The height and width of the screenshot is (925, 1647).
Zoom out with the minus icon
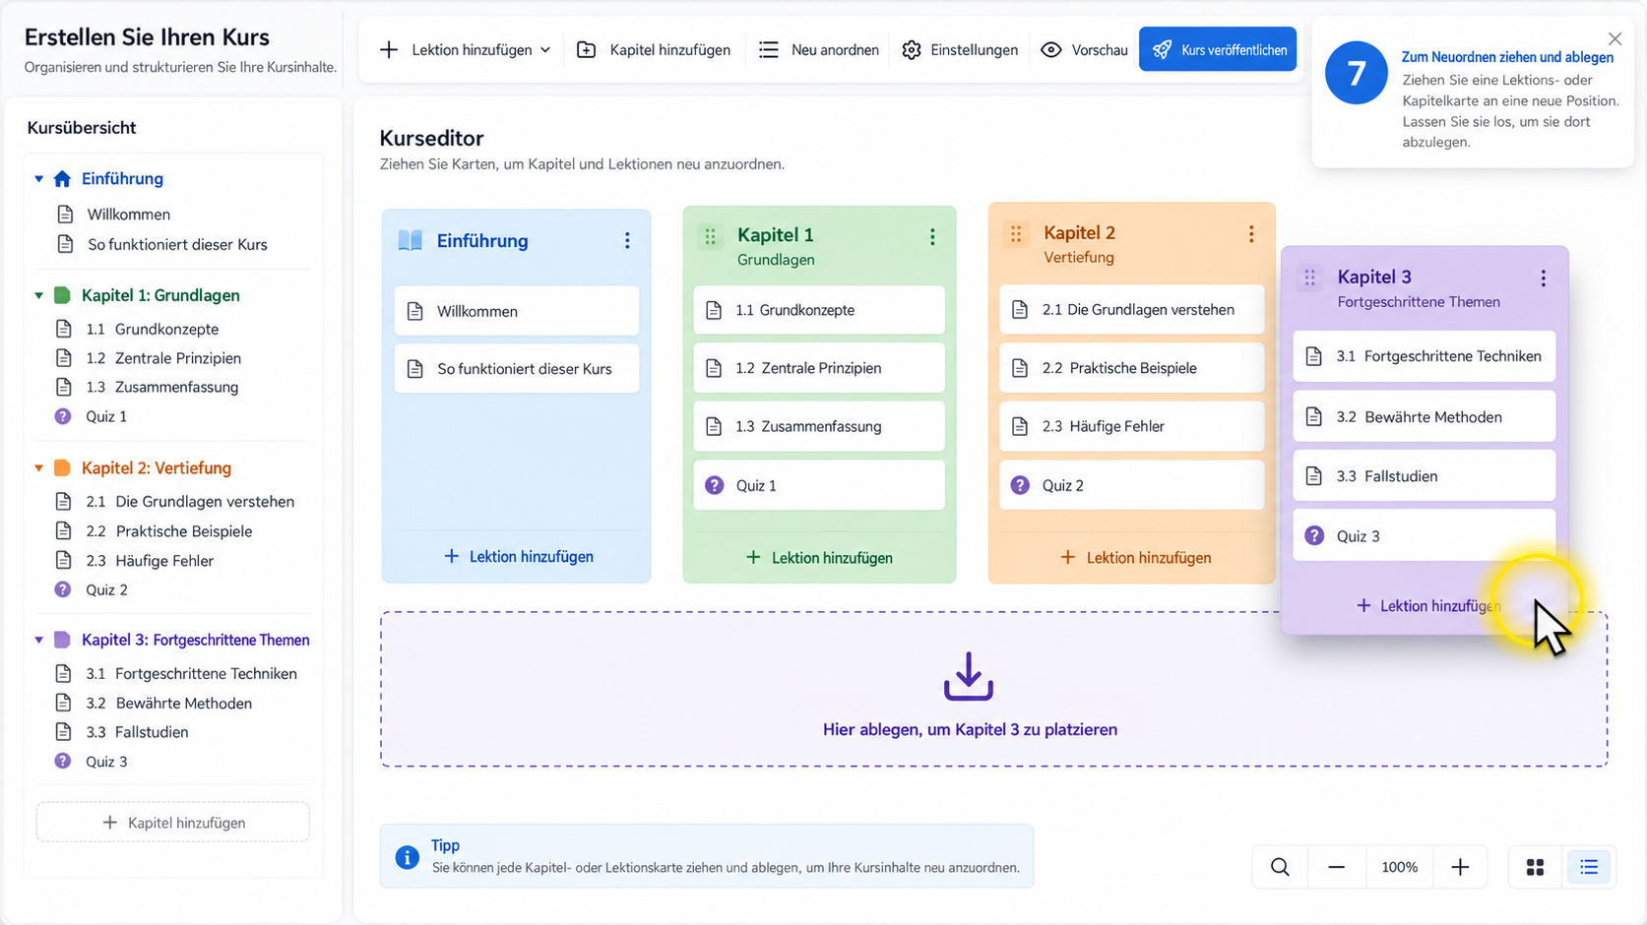click(x=1336, y=867)
